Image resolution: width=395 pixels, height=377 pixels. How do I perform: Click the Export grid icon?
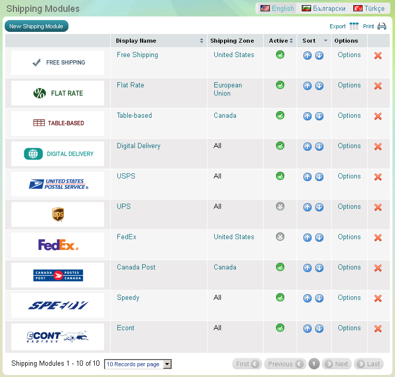pyautogui.click(x=354, y=27)
